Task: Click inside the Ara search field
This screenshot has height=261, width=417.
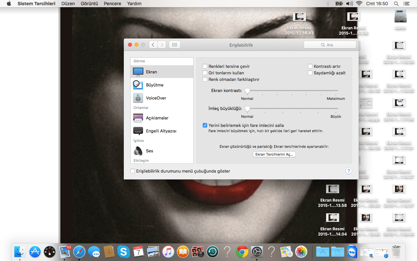Action: (x=330, y=45)
